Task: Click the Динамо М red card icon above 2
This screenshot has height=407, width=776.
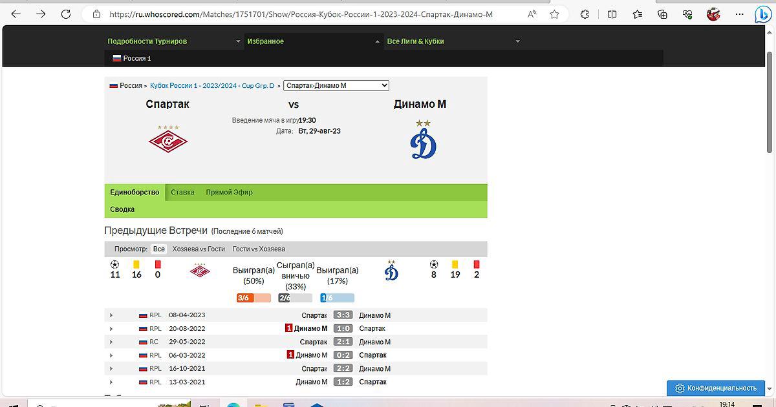Action: click(477, 264)
